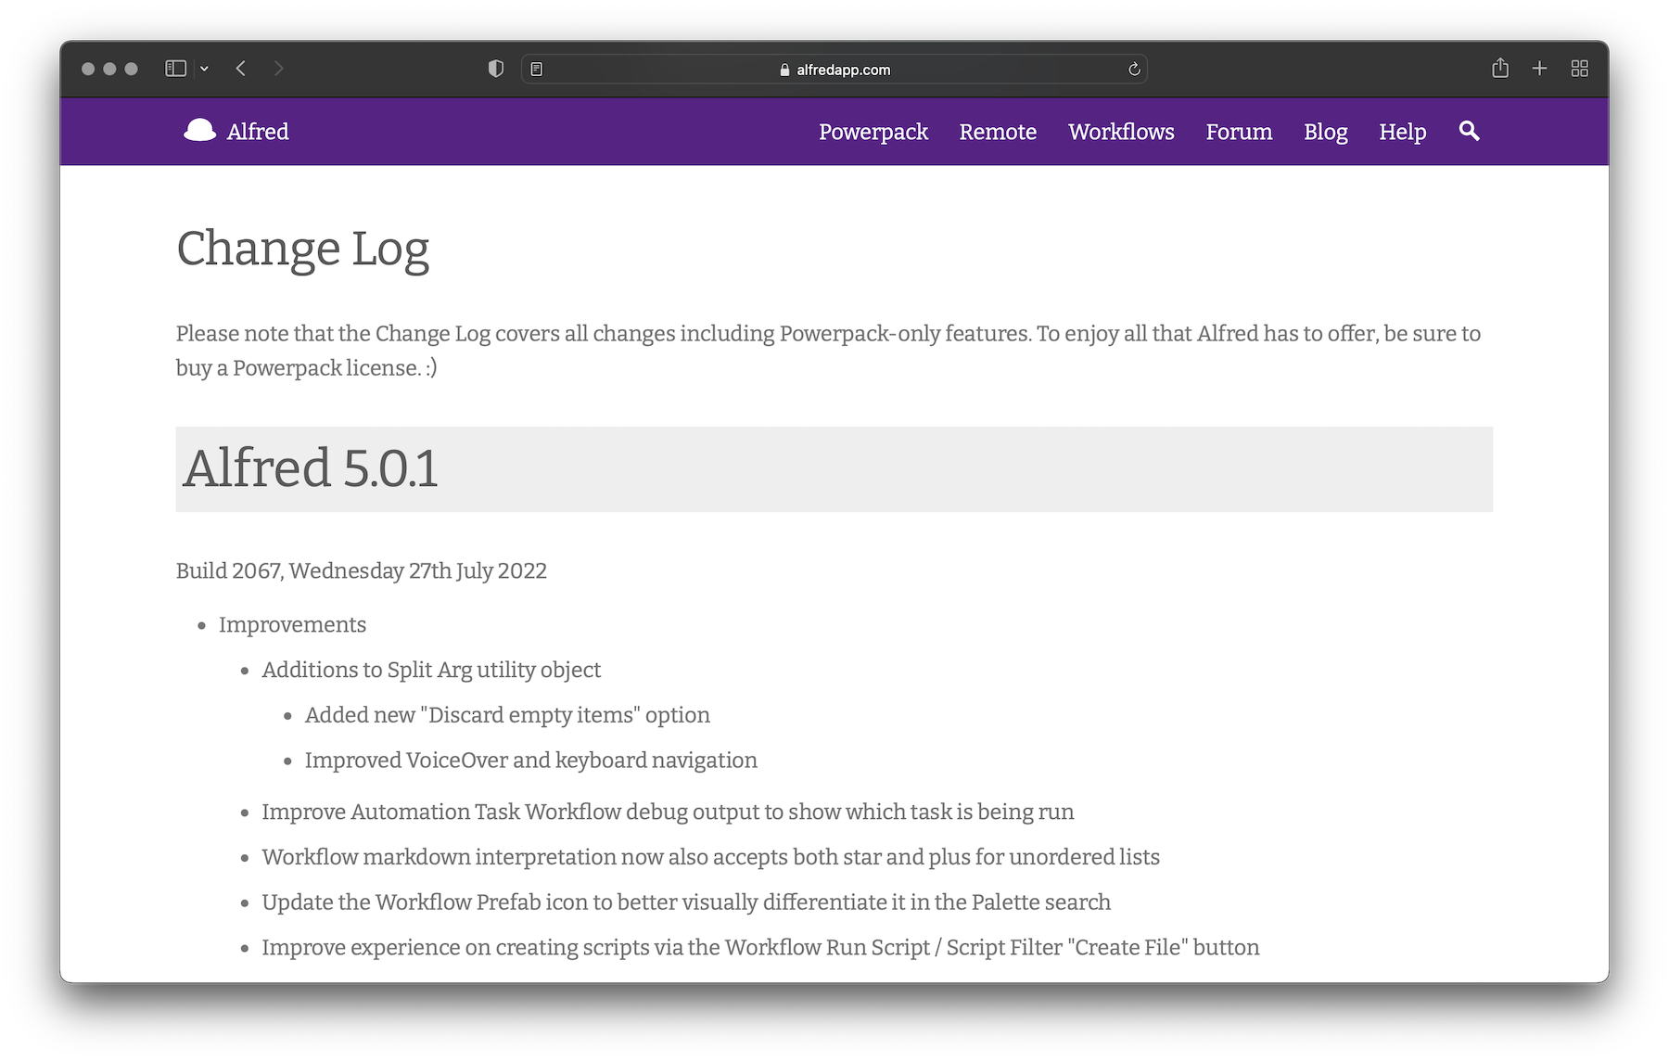This screenshot has width=1669, height=1062.
Task: Reload the page with the refresh icon
Action: [x=1133, y=70]
